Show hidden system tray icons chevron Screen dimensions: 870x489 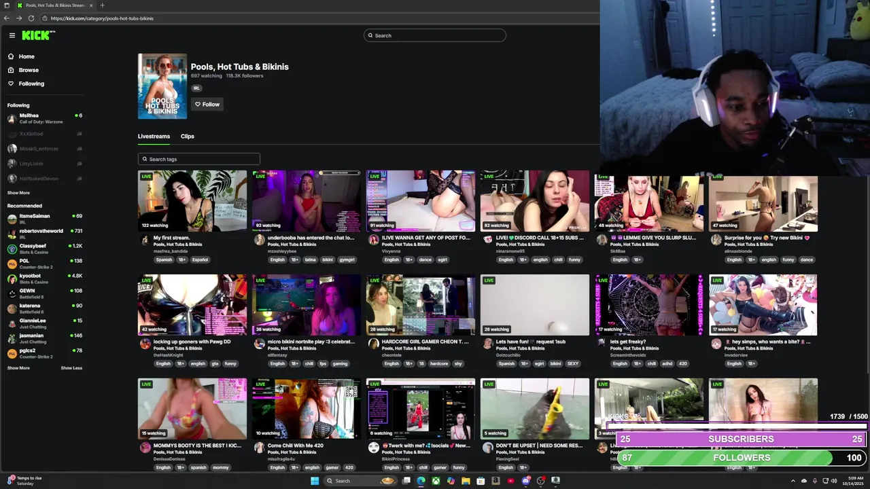point(793,481)
